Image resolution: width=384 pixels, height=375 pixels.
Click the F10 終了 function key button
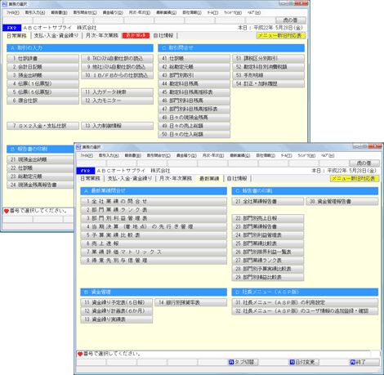click(364, 362)
